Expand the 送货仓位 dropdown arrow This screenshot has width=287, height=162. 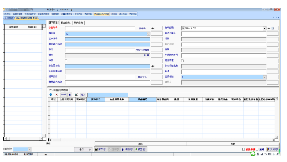(264, 77)
